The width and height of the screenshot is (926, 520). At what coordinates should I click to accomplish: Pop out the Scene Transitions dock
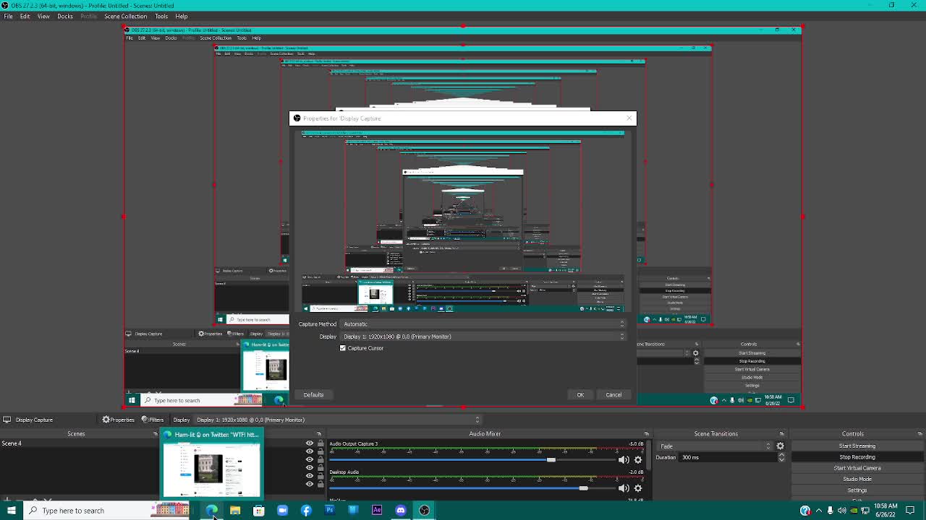pos(781,434)
